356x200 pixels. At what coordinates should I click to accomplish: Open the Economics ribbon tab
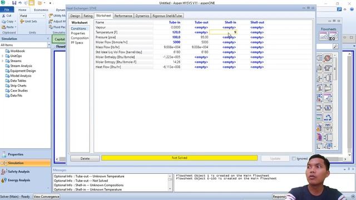(41, 10)
